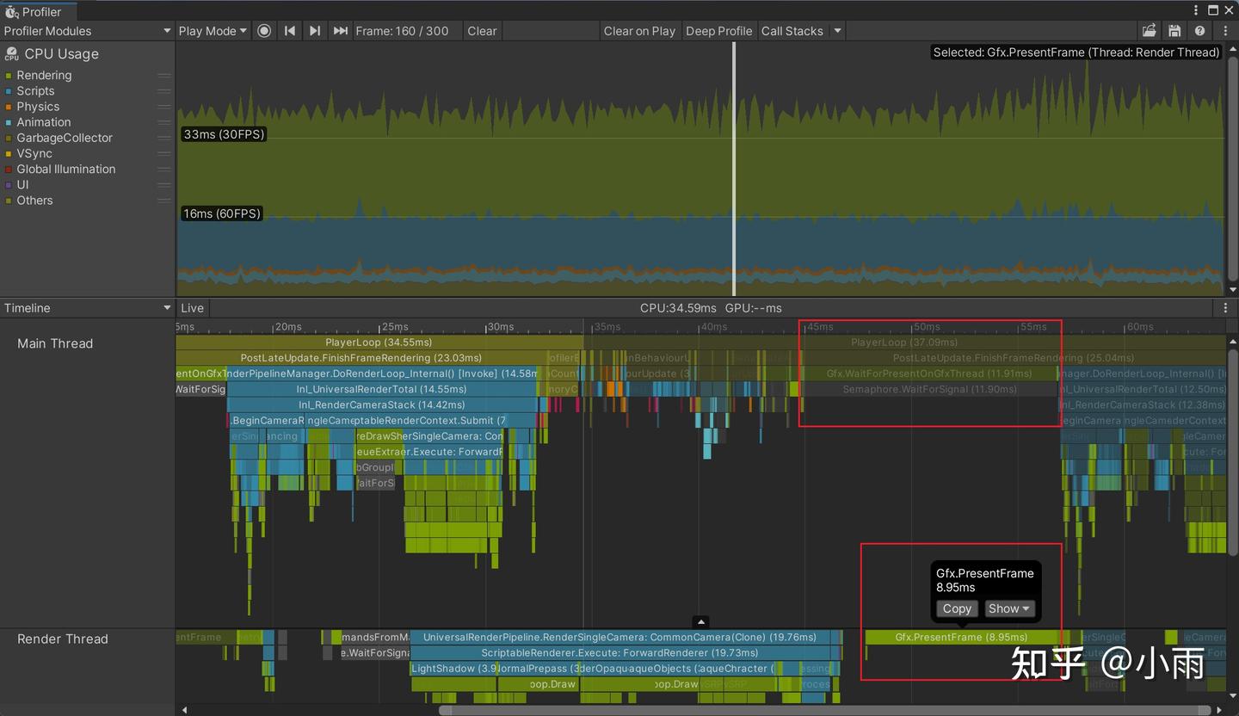Toggle the Live view button
The height and width of the screenshot is (716, 1239).
point(193,308)
